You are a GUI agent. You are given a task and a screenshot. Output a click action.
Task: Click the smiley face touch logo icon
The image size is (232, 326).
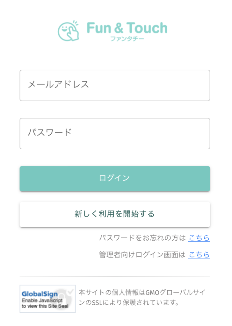68,31
